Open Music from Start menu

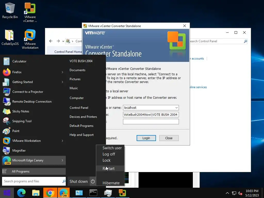73,88
